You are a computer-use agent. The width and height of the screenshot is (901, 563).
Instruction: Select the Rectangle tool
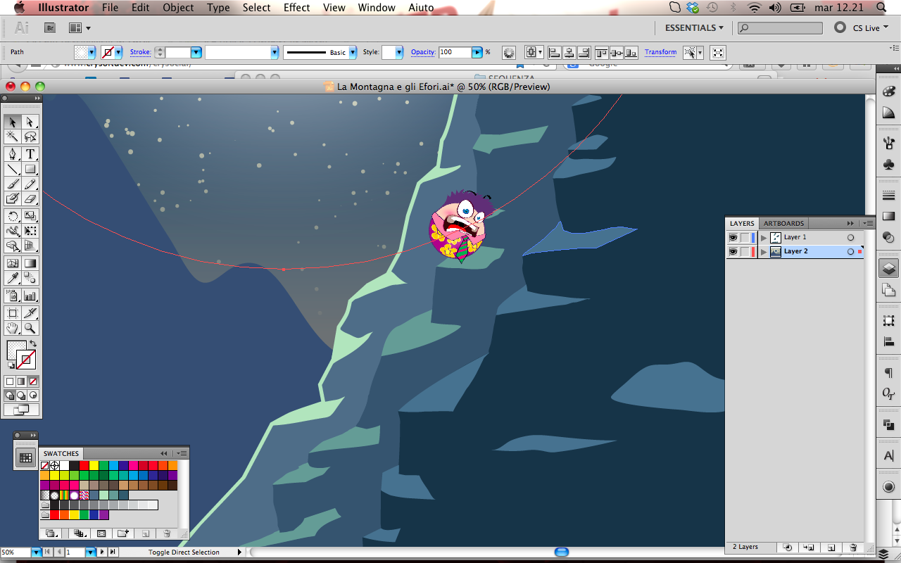pos(30,169)
